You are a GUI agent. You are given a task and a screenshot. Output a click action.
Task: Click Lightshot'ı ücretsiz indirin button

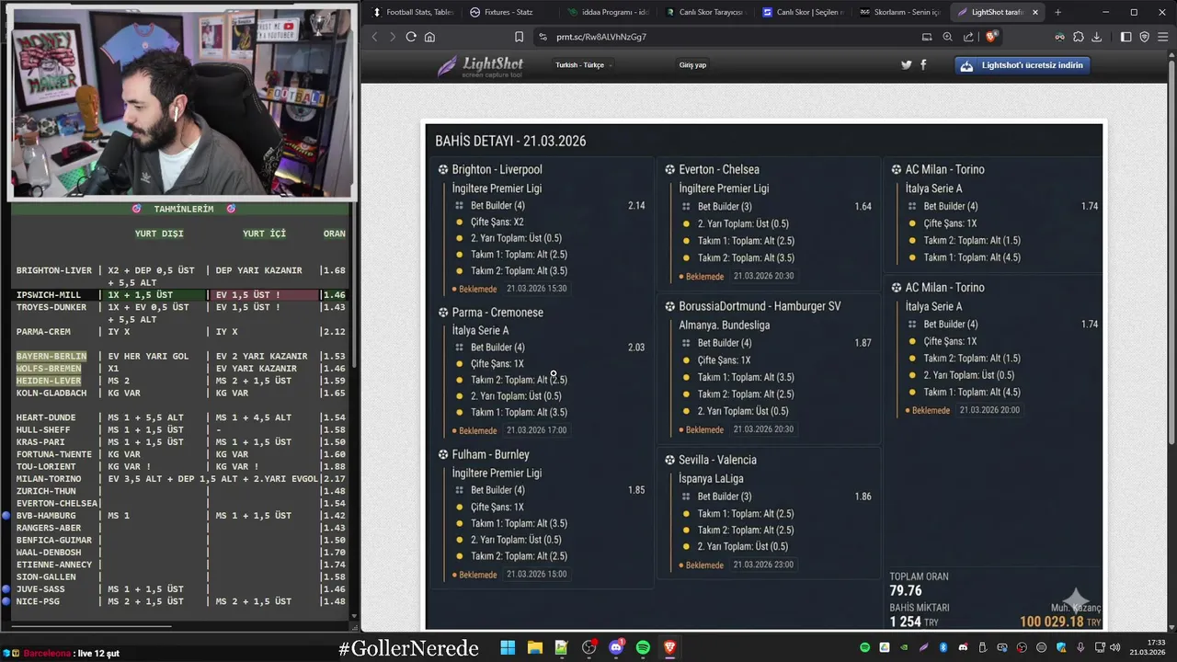pyautogui.click(x=1024, y=65)
